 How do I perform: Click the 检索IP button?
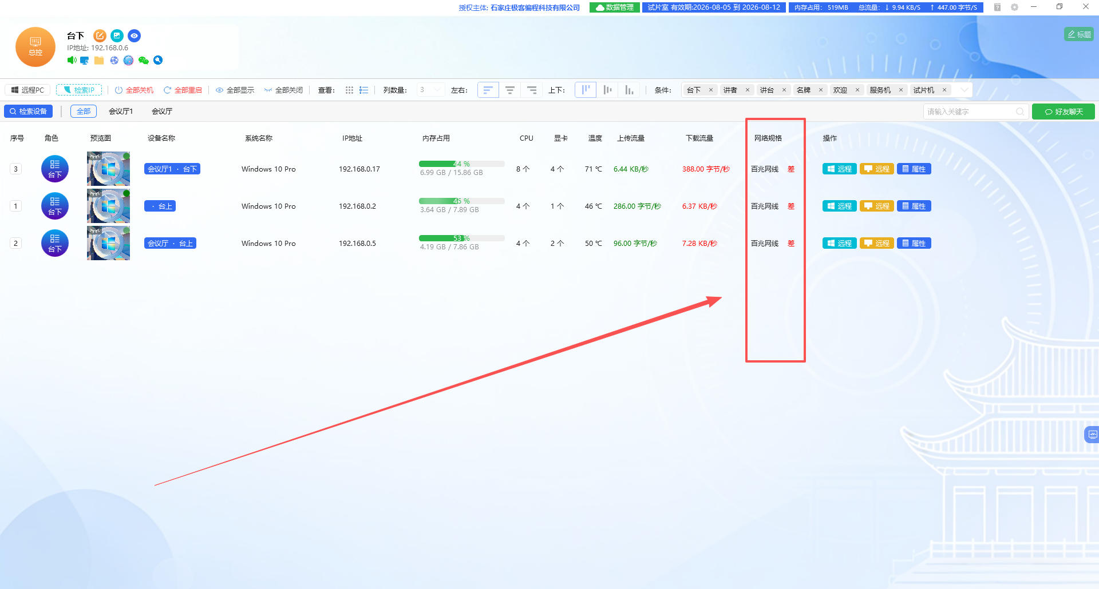click(79, 90)
